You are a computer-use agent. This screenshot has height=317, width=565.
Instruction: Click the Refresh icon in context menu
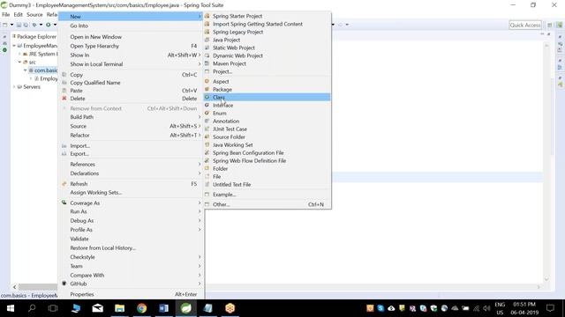(64, 184)
